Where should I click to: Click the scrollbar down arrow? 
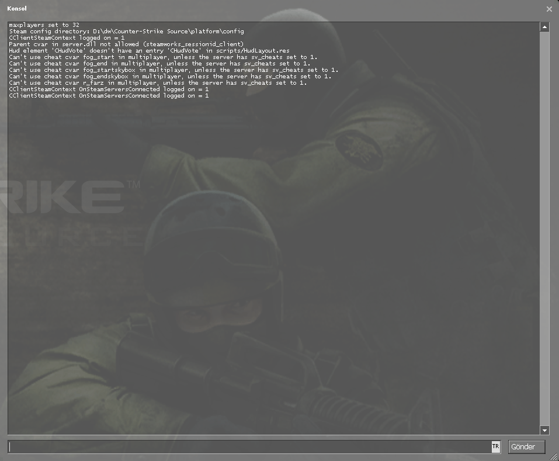click(544, 431)
